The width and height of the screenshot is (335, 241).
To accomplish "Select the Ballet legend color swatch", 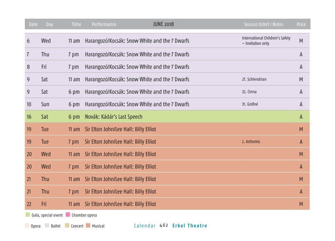I will point(47,226).
